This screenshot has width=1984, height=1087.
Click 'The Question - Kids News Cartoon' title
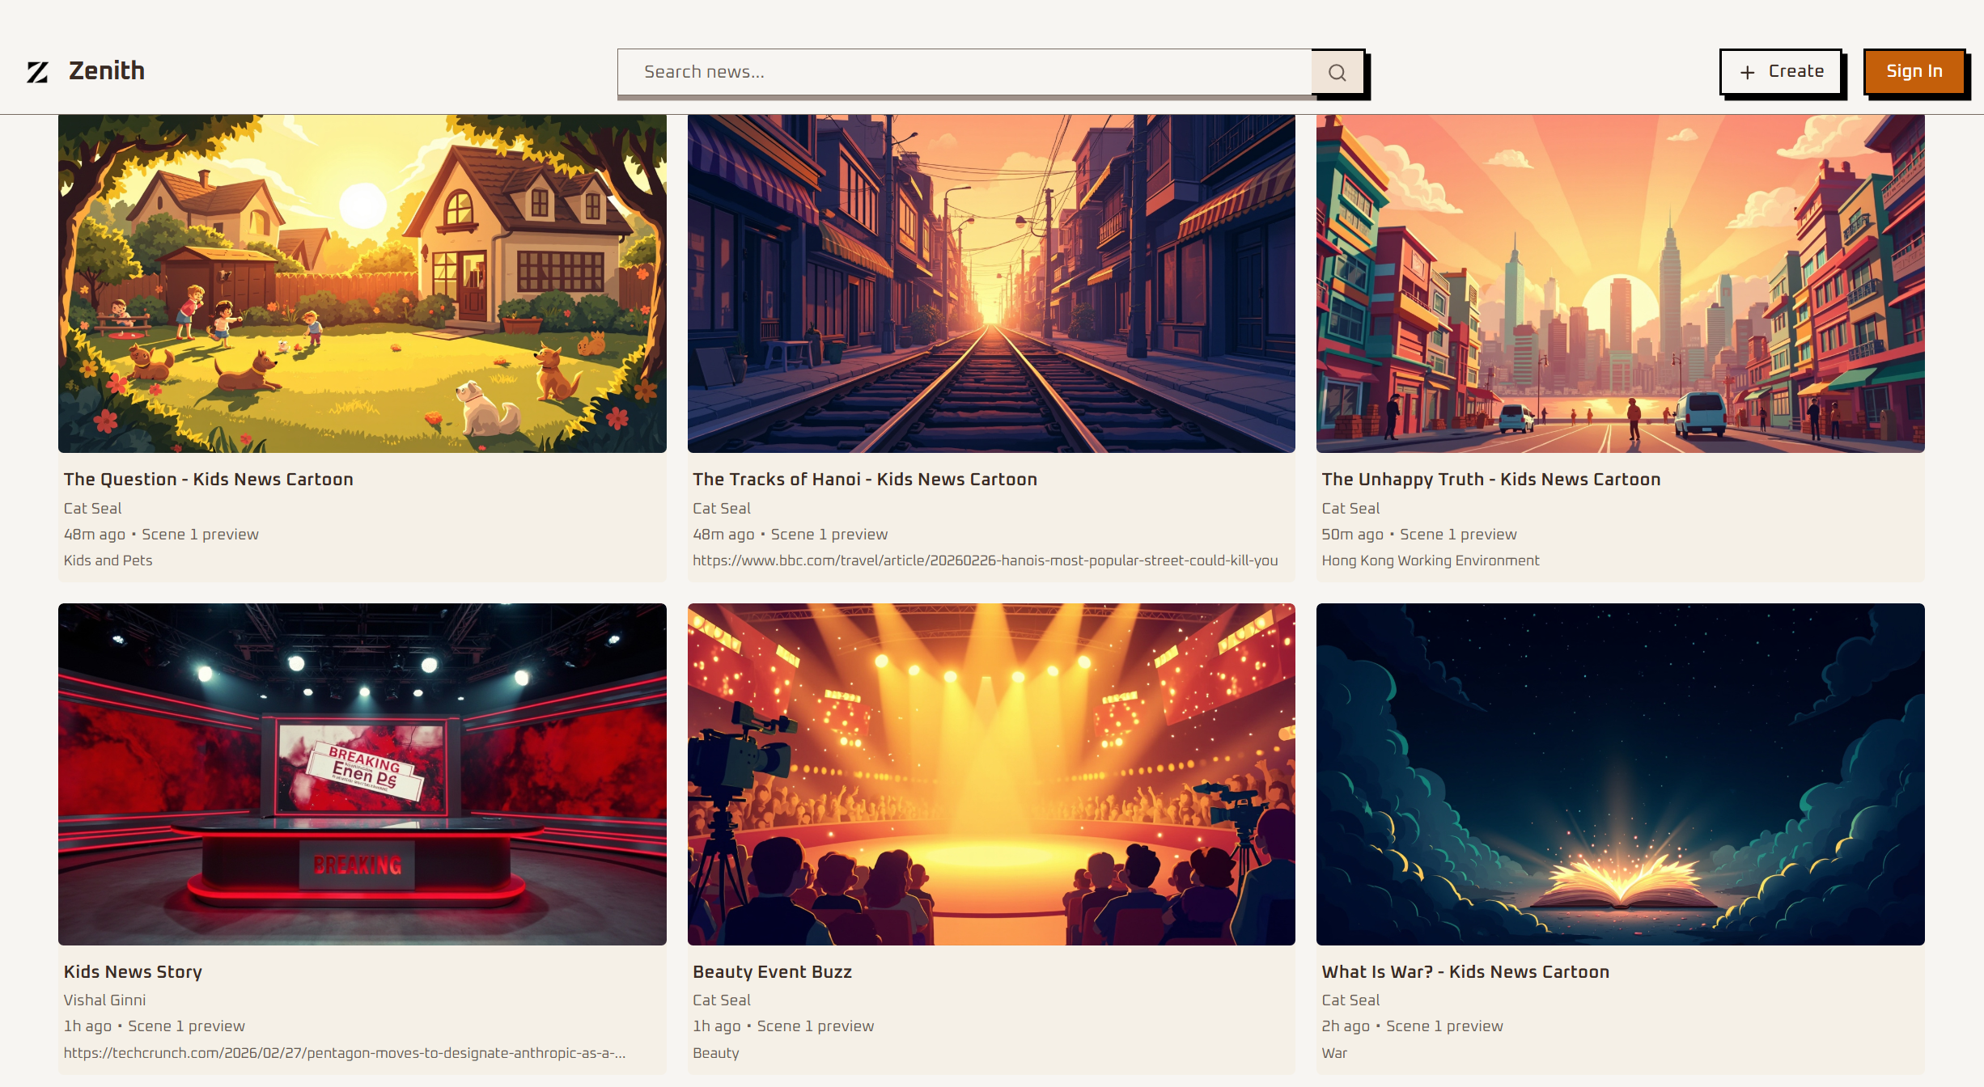pos(208,480)
